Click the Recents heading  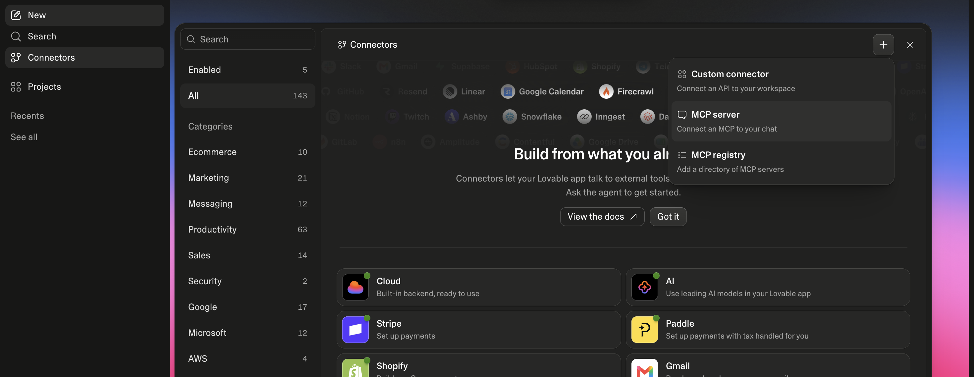[27, 116]
